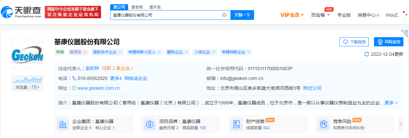Open 消息中心 notifications

(x=368, y=15)
